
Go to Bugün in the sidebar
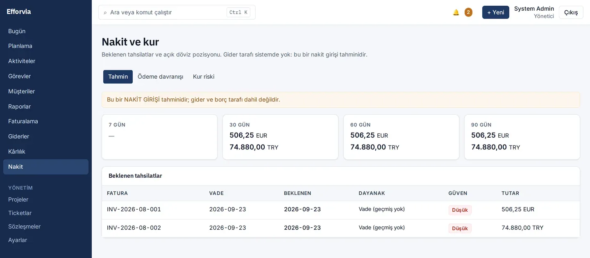[46, 31]
